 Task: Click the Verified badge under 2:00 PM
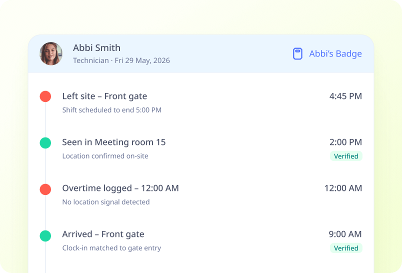tap(346, 156)
